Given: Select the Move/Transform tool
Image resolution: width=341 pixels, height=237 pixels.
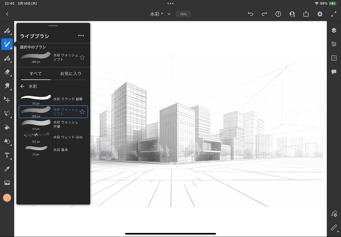Looking at the screenshot, I should 7,99.
